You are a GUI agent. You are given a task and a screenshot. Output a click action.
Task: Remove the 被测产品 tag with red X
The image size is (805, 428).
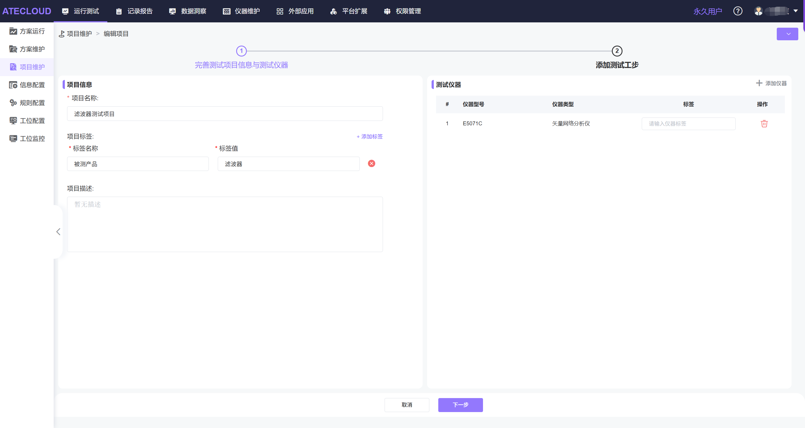point(371,164)
